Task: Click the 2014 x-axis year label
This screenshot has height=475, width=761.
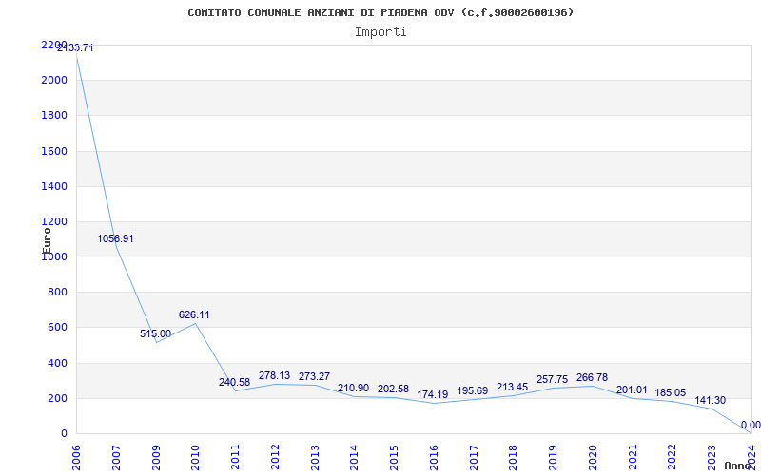Action: [354, 457]
